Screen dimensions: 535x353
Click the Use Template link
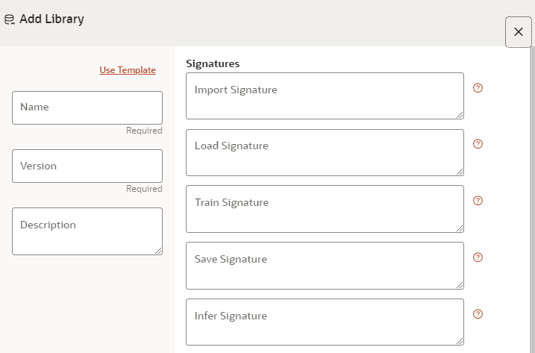coord(128,70)
